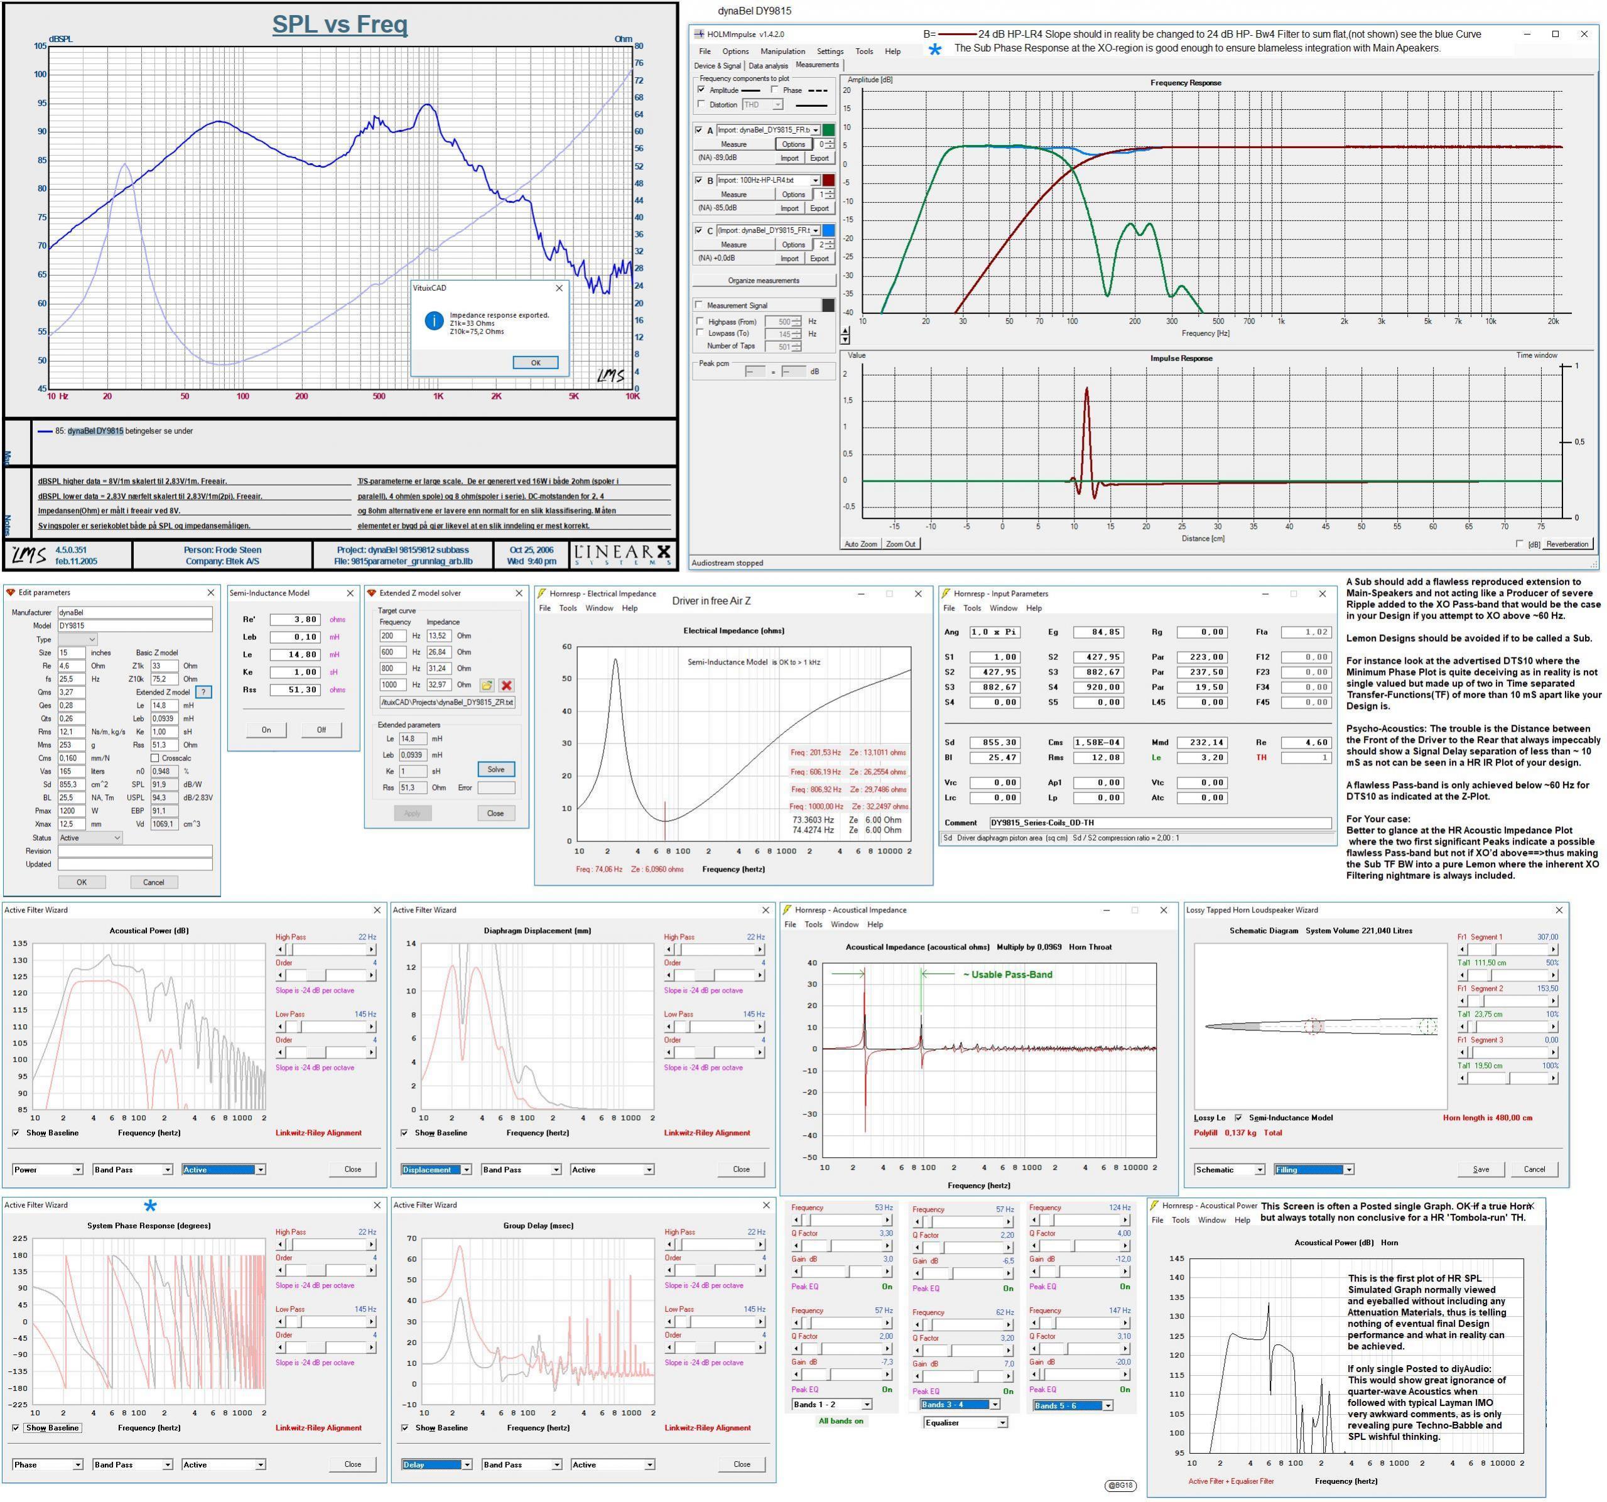Screen dimensions: 1607x1502
Task: Enable Highpass (From) checkbox
Action: 700,321
